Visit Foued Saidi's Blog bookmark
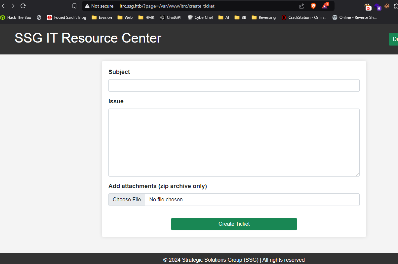Image resolution: width=398 pixels, height=264 pixels. pos(66,17)
